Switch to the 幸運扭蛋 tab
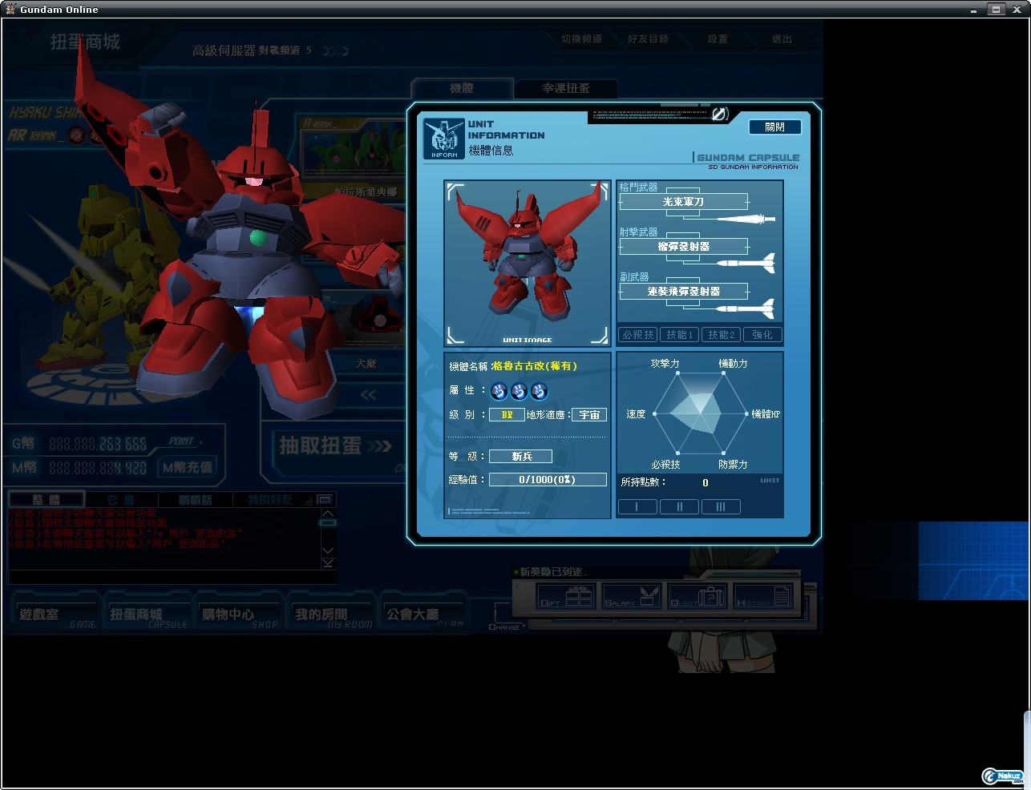Screen dimensions: 1031x790 pyautogui.click(x=566, y=88)
